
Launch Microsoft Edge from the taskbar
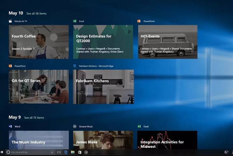click(x=66, y=152)
